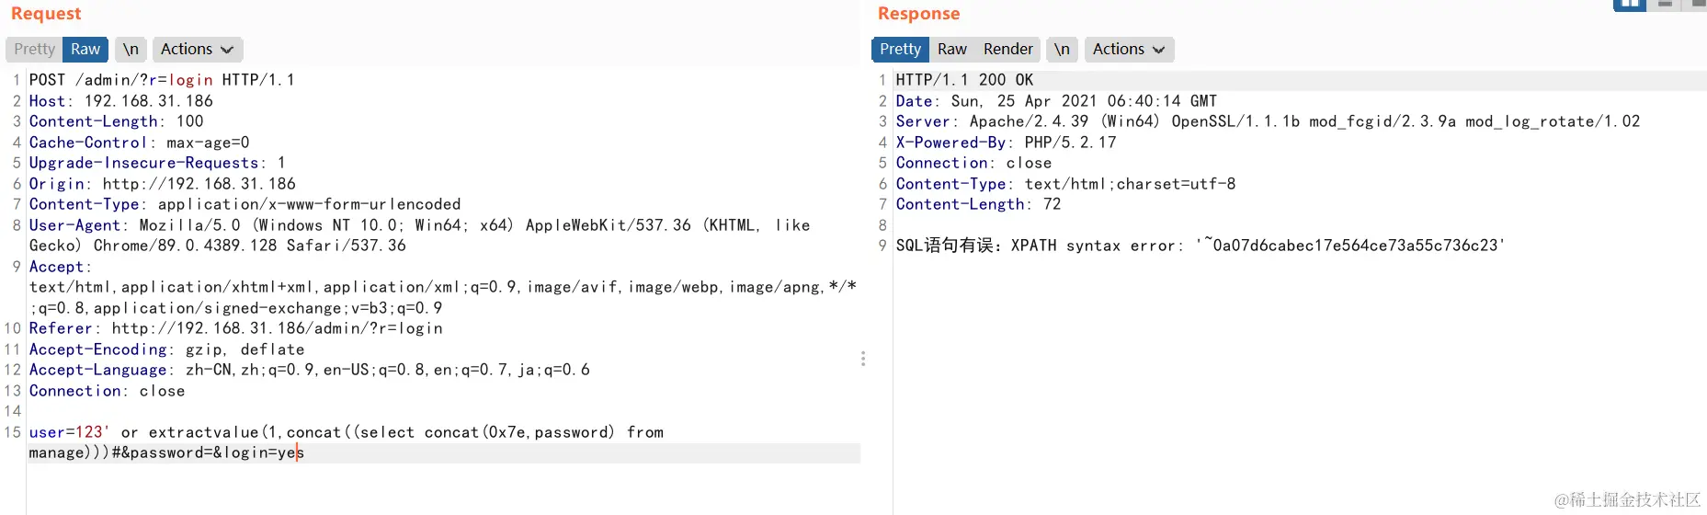
Task: Click the Host: 192.168.31.186 header
Action: [x=120, y=101]
